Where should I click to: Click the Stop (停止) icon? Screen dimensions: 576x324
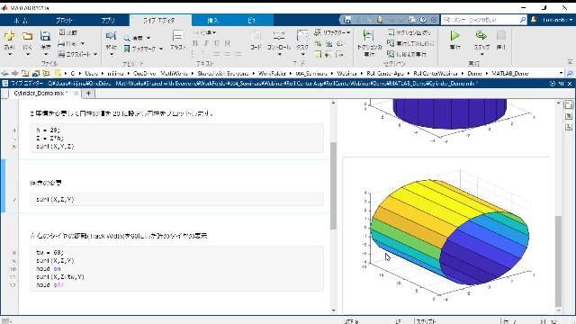click(501, 36)
